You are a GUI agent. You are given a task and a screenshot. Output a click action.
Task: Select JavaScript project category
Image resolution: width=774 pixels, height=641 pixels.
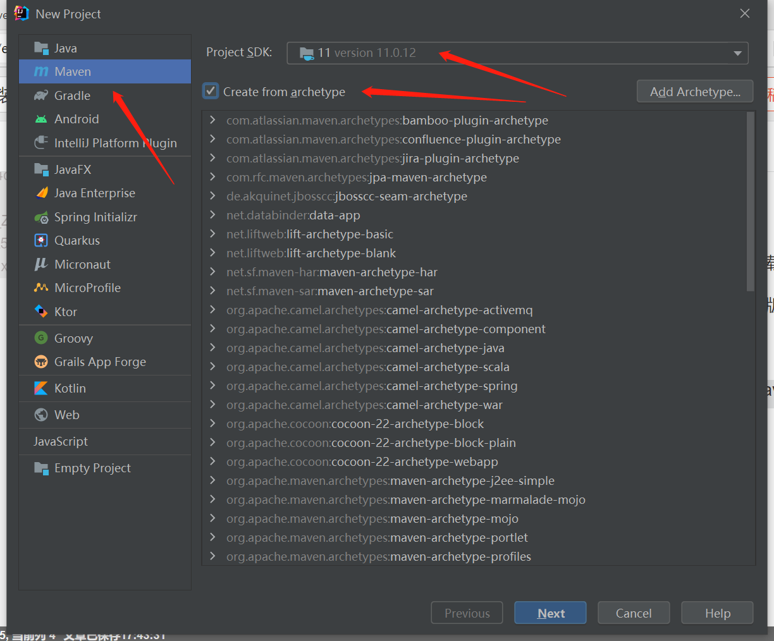click(105, 441)
